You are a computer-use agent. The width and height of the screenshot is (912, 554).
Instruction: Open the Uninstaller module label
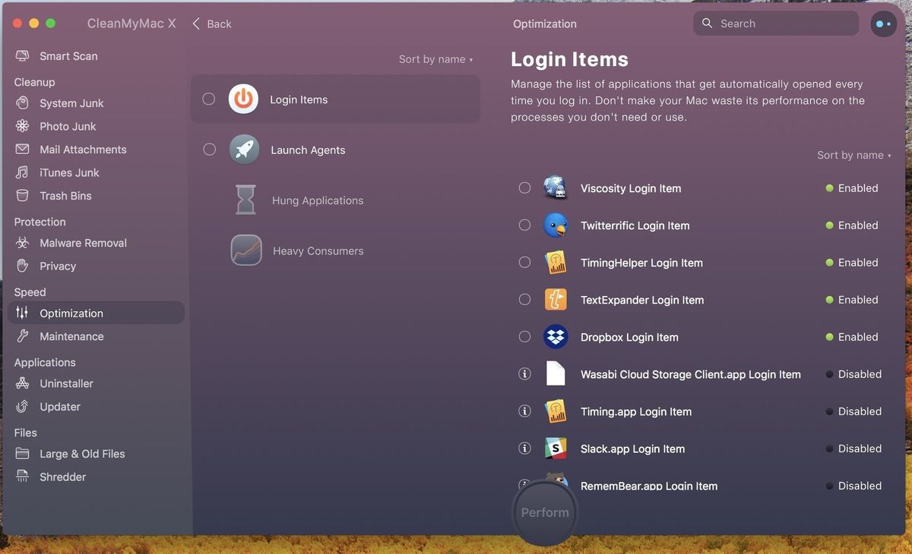pos(66,383)
